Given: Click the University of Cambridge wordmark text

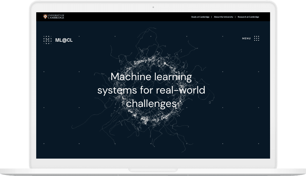Looking at the screenshot, I should tap(56, 17).
